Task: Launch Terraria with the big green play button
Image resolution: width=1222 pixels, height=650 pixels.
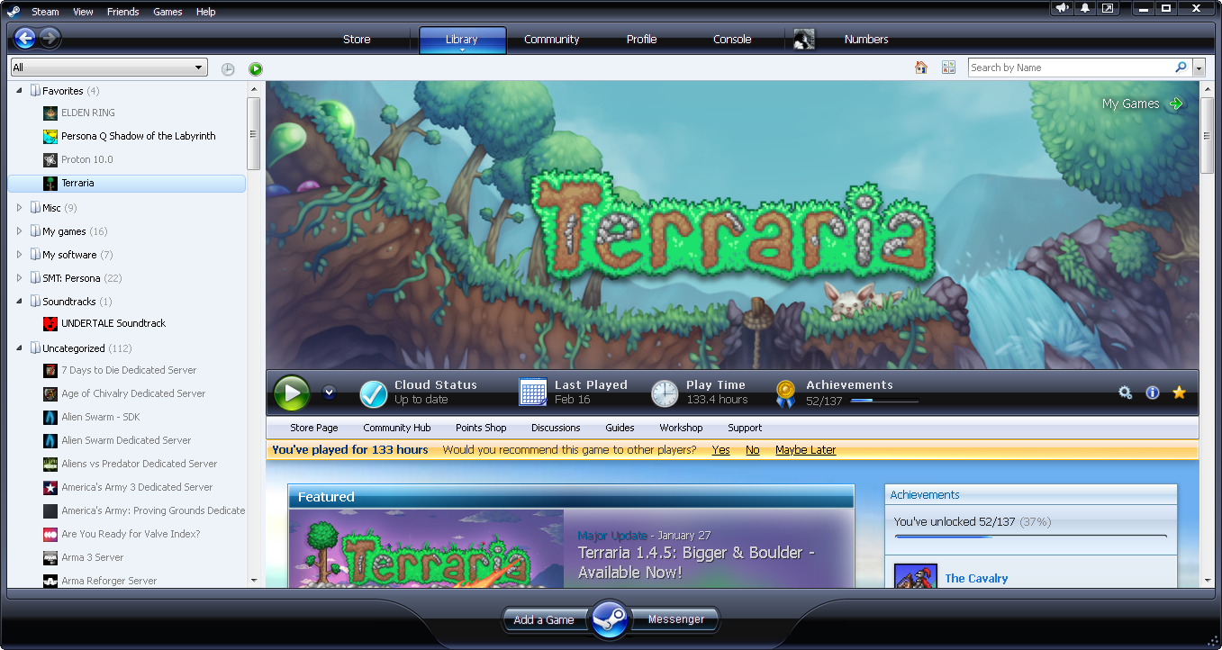Action: [x=292, y=393]
